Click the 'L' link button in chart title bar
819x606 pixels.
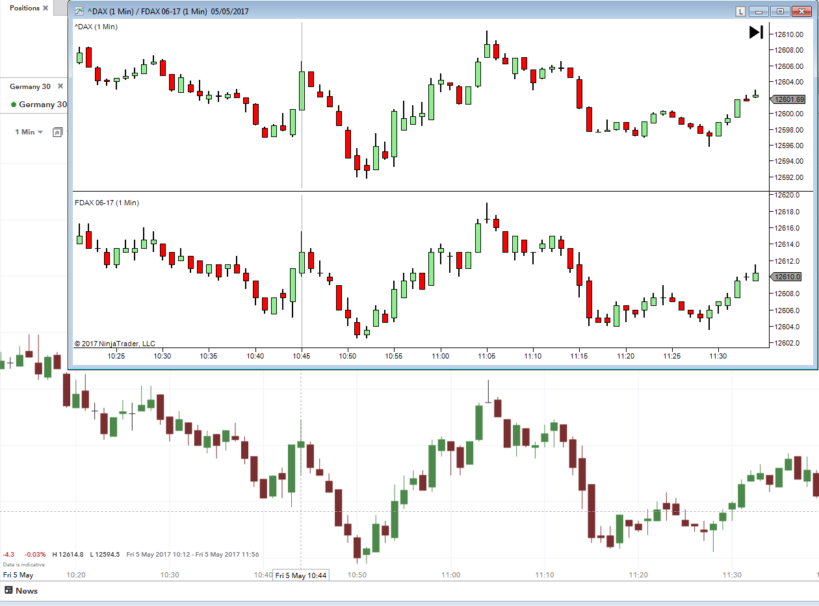[x=740, y=11]
